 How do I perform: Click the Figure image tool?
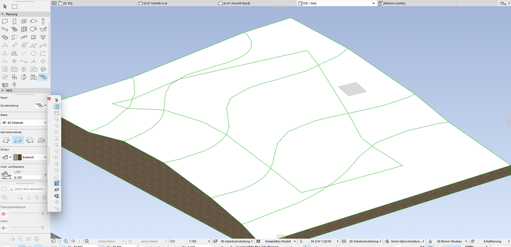pos(5,69)
